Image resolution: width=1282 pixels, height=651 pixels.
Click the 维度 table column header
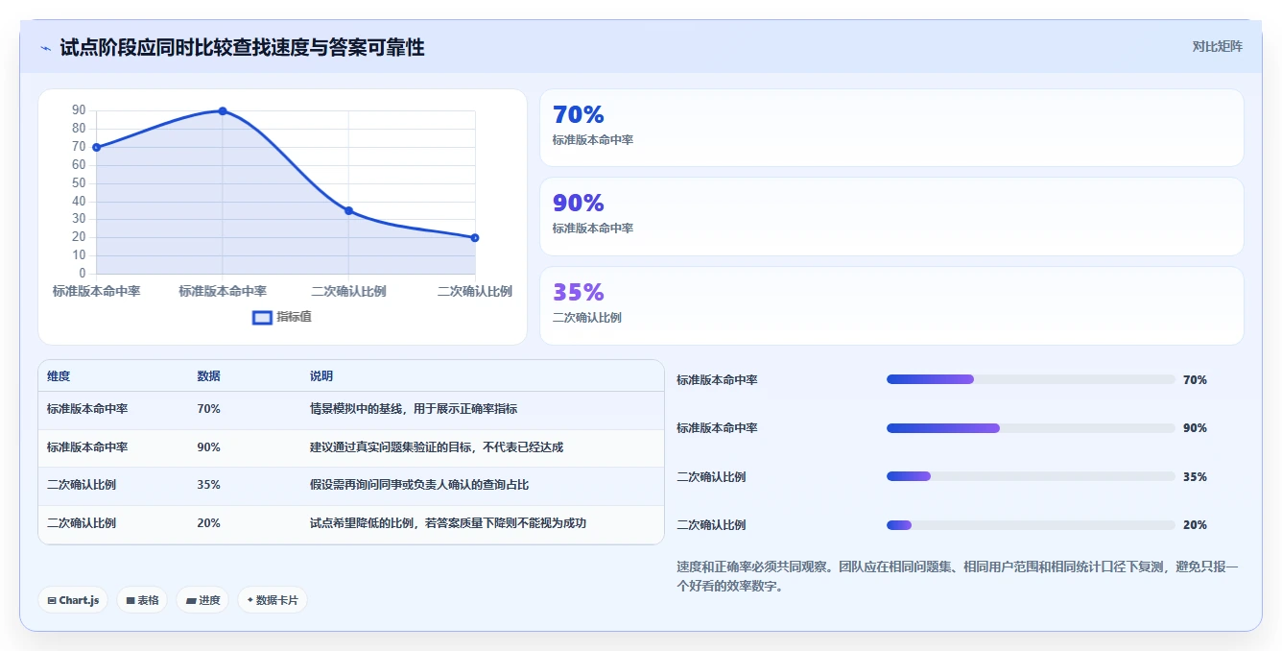pyautogui.click(x=59, y=376)
